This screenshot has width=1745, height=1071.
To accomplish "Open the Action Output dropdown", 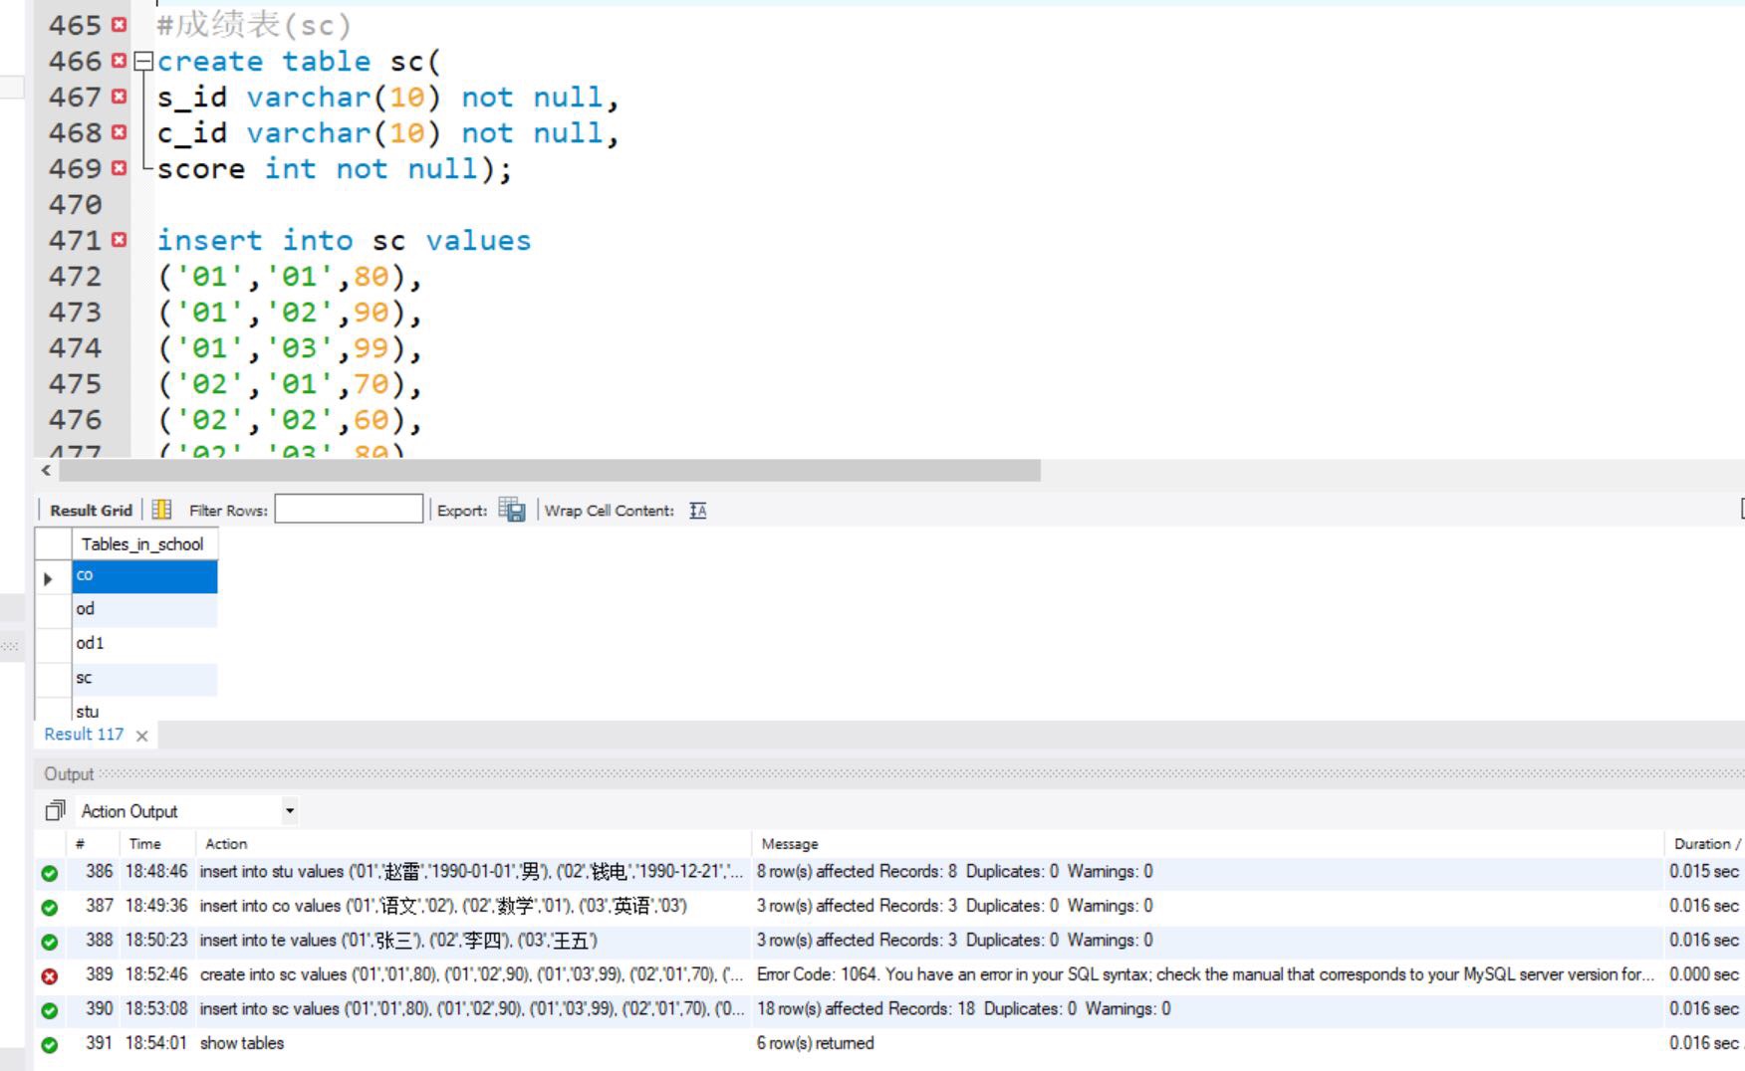I will (x=289, y=811).
